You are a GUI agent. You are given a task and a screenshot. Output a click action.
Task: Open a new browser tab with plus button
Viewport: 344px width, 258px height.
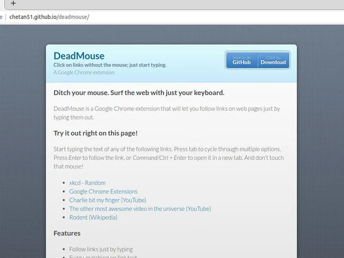[13, 3]
